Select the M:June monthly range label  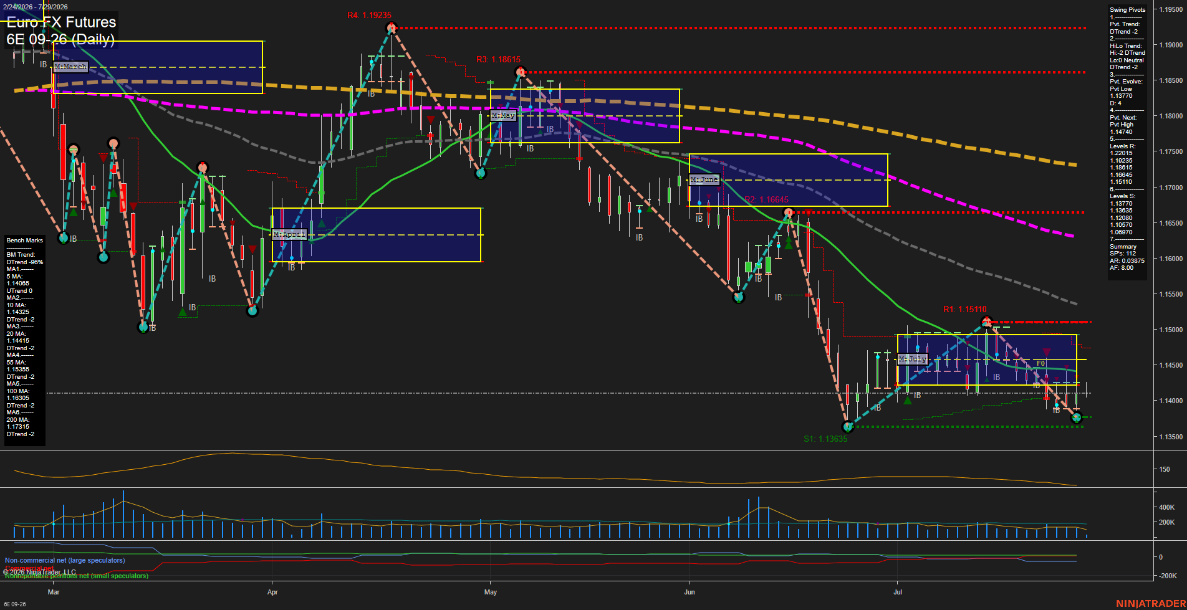704,179
